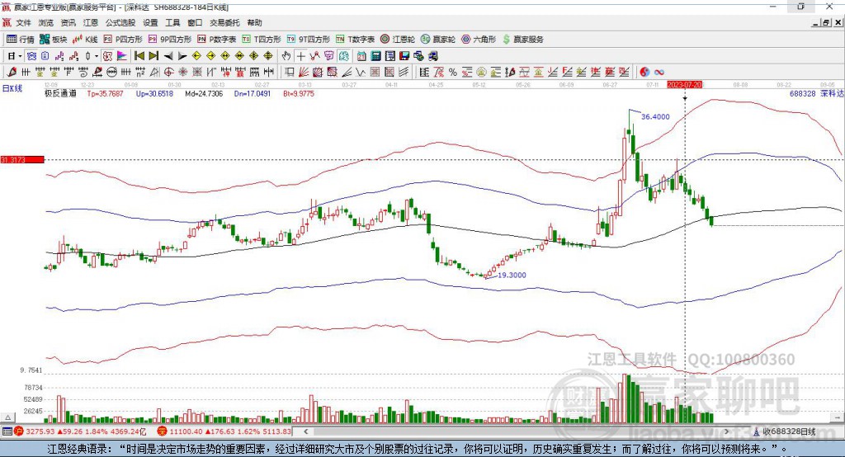This screenshot has height=457, width=845.
Task: Click the 极反通道 indicator name
Action: (x=60, y=93)
